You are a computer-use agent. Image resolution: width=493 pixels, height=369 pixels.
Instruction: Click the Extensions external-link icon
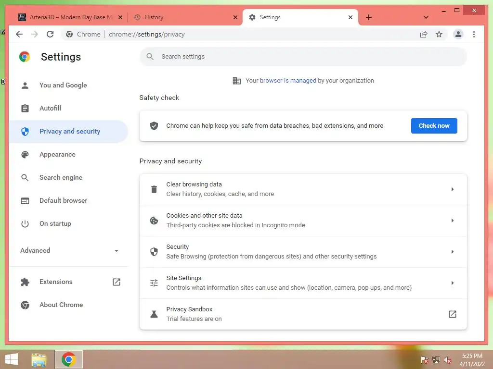pos(117,282)
